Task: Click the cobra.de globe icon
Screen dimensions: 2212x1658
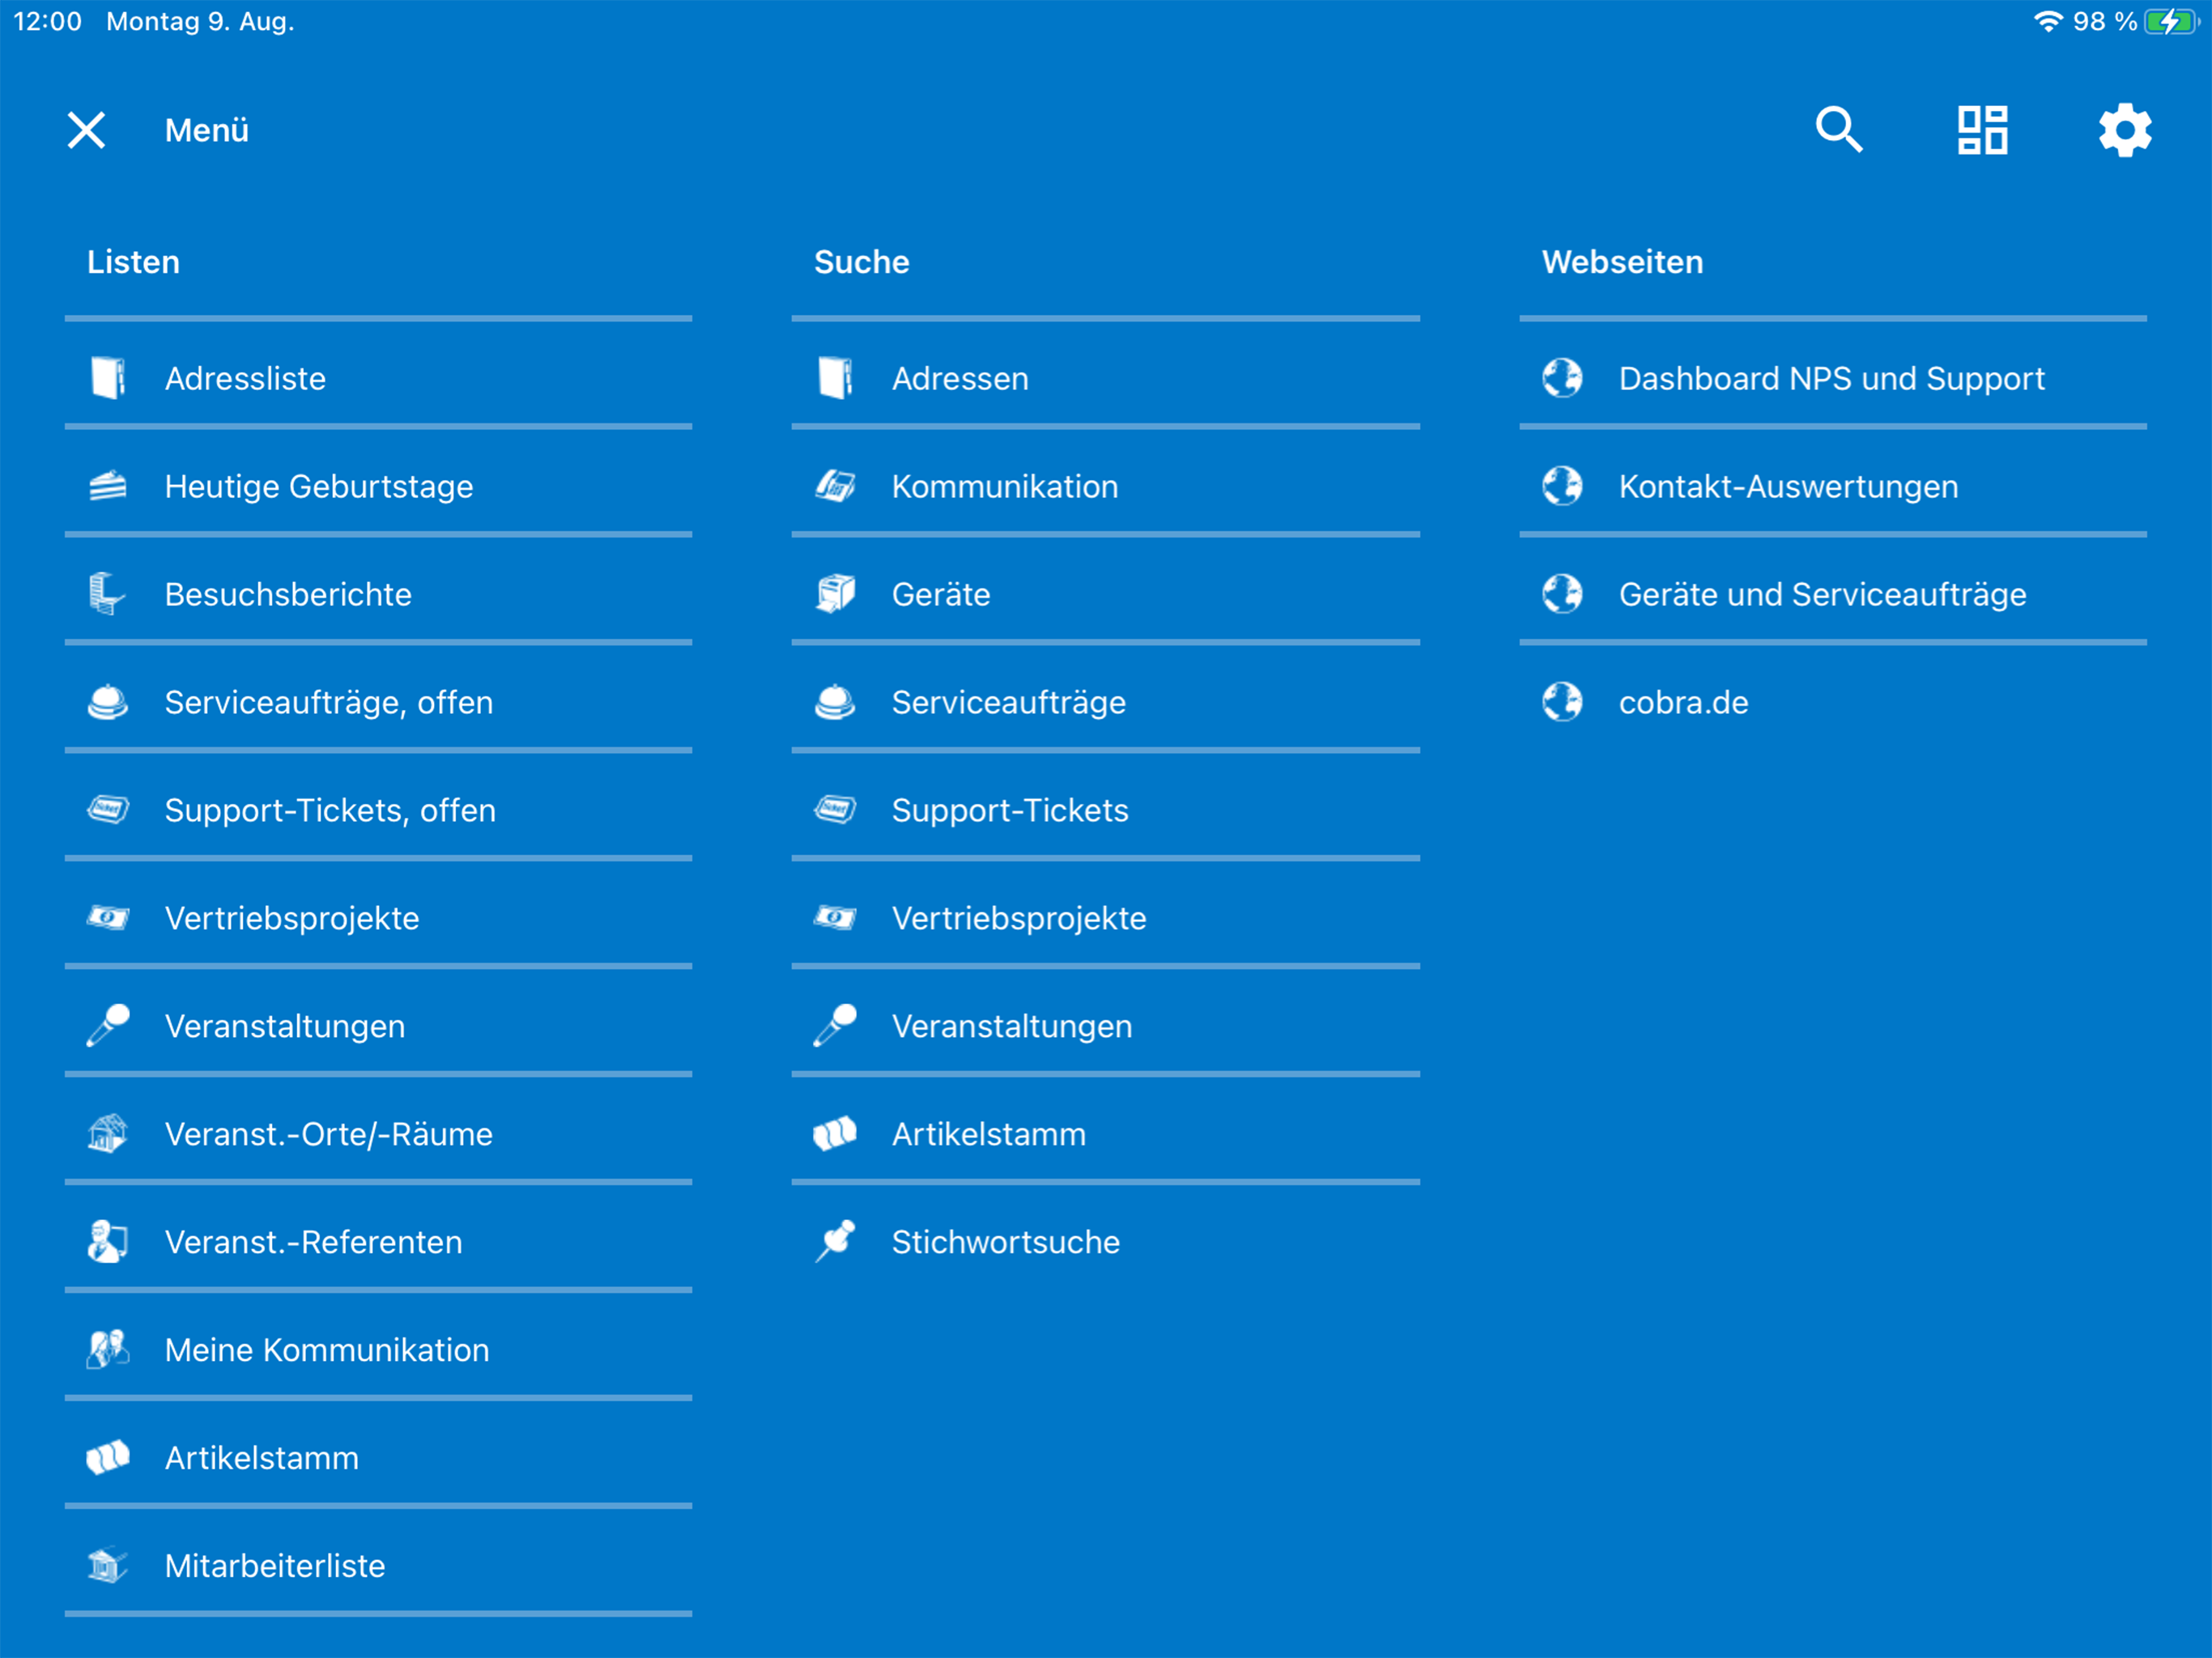Action: click(1562, 702)
